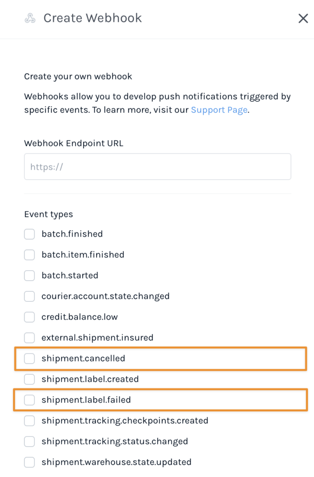The height and width of the screenshot is (477, 314).
Task: Select courier.account.state.changed checkbox
Action: pos(29,296)
